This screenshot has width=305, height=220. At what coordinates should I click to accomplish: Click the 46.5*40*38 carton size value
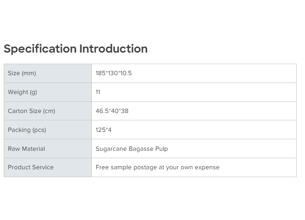[112, 111]
